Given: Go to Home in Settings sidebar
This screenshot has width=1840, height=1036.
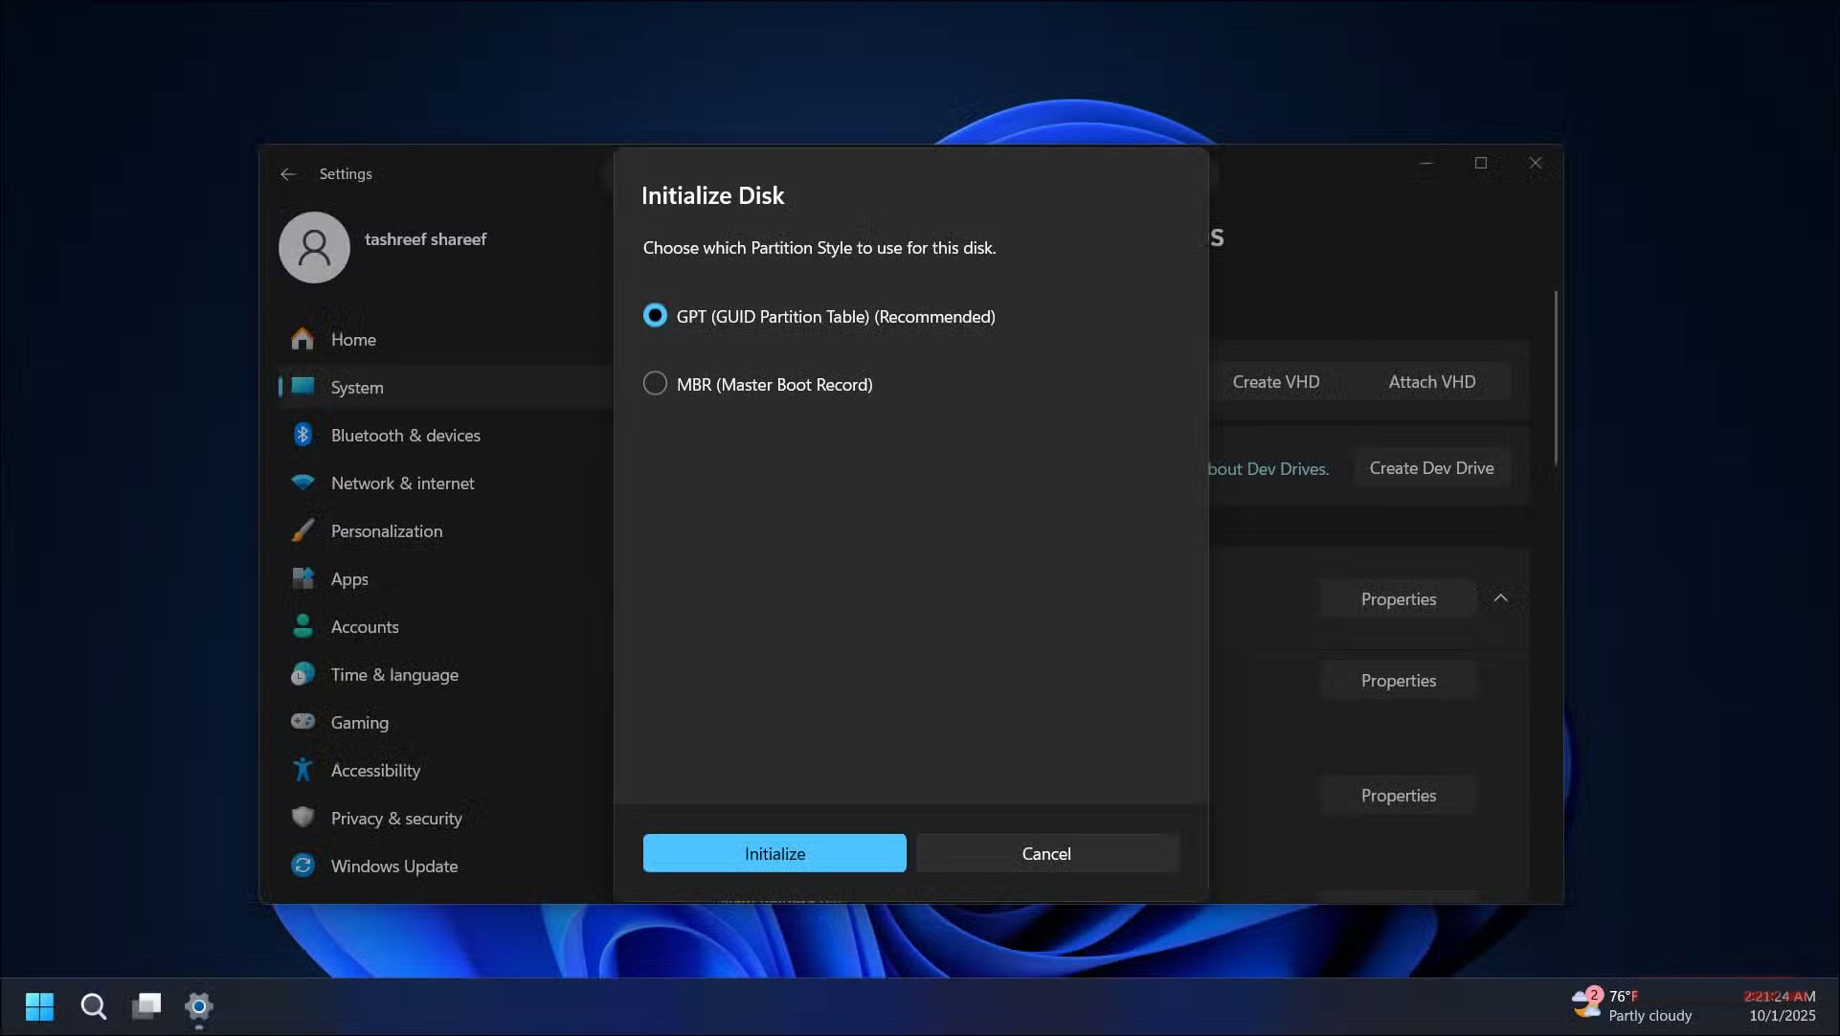Looking at the screenshot, I should point(353,339).
